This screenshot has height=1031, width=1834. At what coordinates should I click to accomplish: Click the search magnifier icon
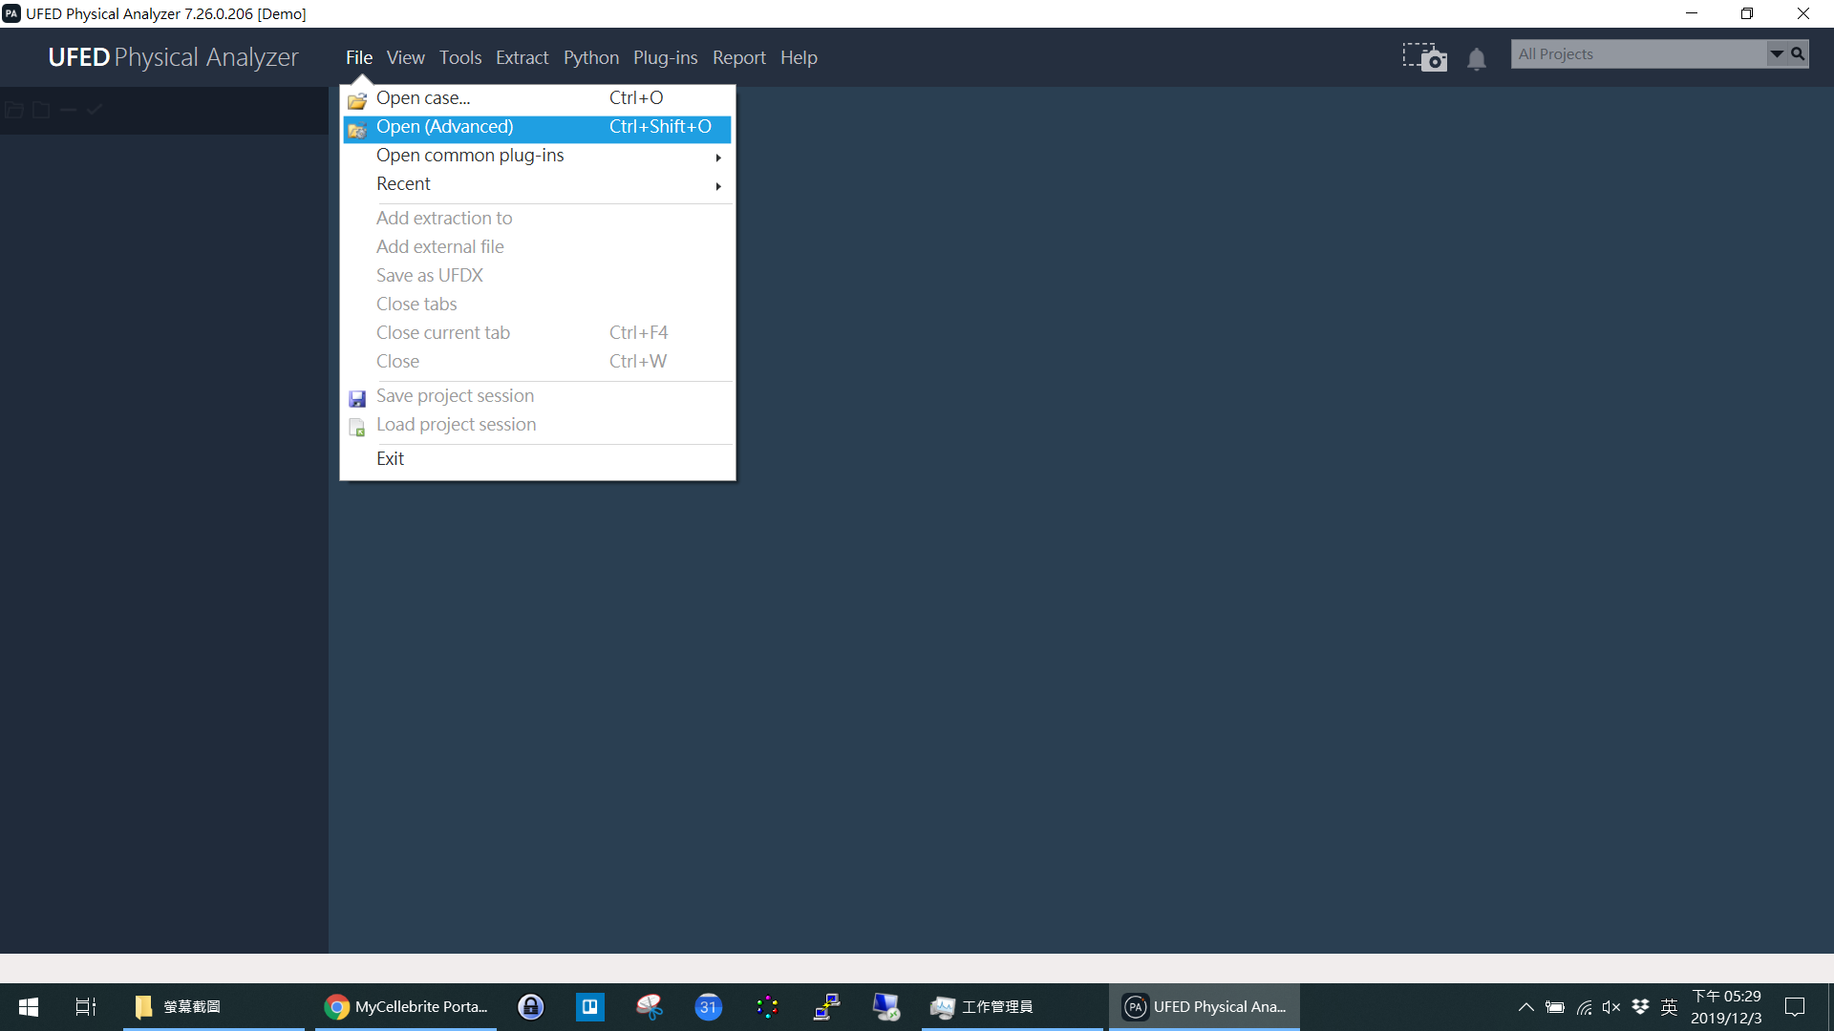[x=1798, y=54]
